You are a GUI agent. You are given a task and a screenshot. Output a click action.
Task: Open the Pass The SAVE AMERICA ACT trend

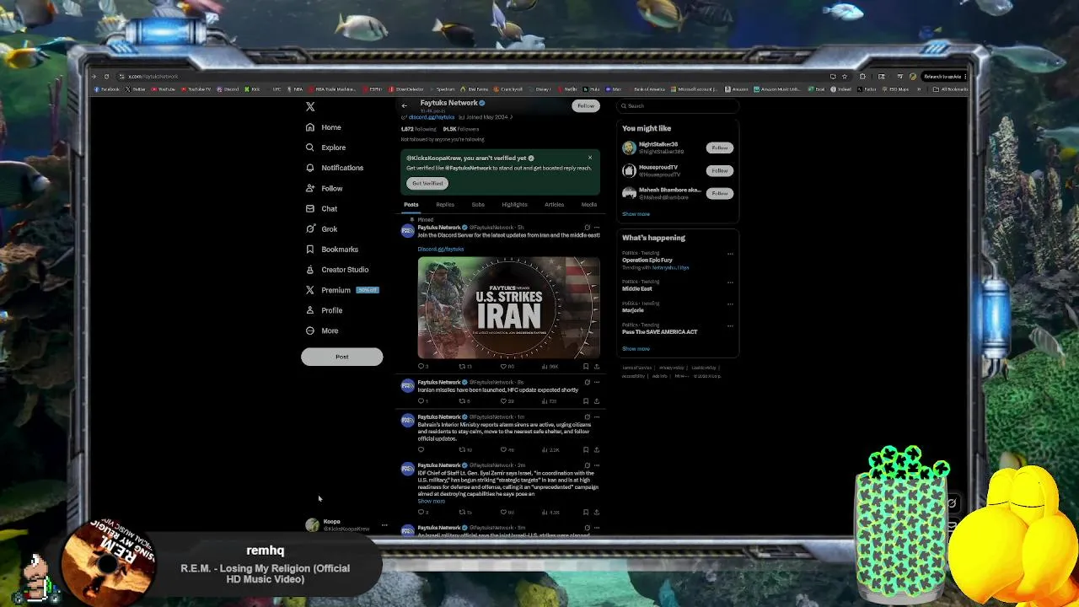[x=660, y=332]
